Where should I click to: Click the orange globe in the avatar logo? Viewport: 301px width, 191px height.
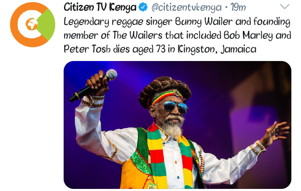(32, 24)
